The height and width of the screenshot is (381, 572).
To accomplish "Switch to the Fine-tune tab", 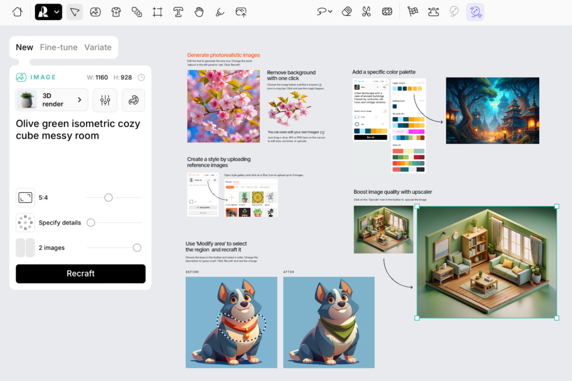I will click(x=59, y=47).
